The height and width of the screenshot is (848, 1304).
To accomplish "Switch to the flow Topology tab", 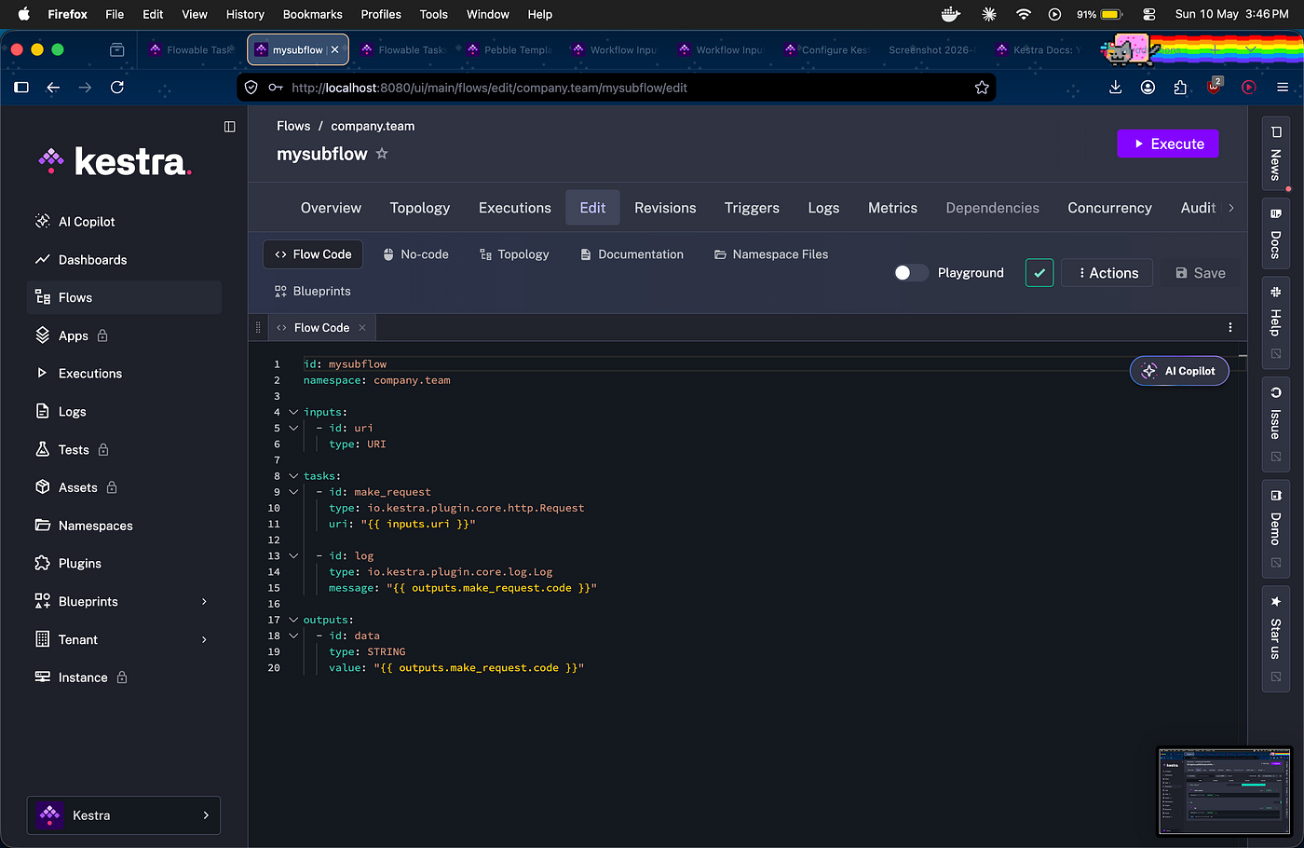I will coord(420,208).
